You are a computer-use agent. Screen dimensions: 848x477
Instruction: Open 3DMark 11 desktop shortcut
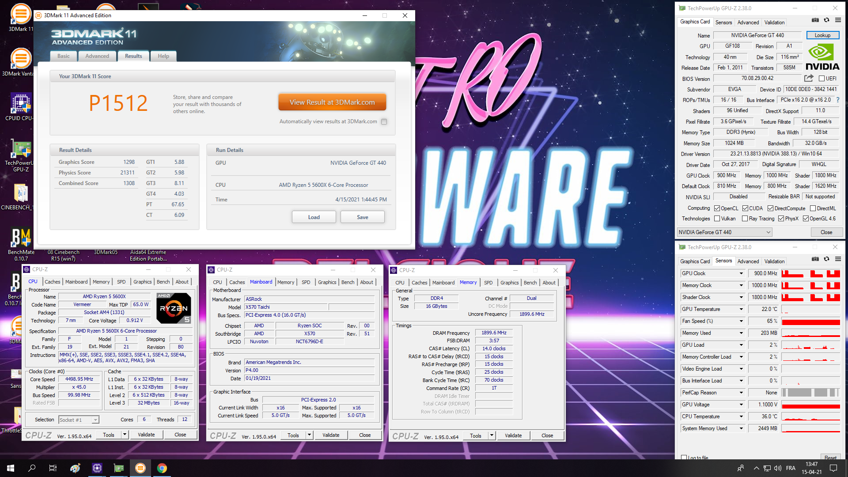click(x=20, y=17)
